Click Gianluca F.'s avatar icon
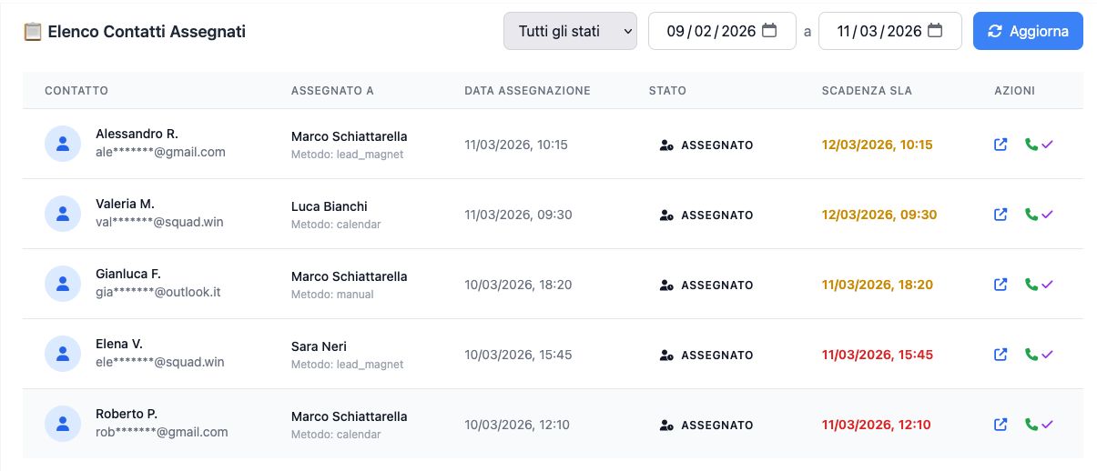The height and width of the screenshot is (471, 1097). pos(63,285)
